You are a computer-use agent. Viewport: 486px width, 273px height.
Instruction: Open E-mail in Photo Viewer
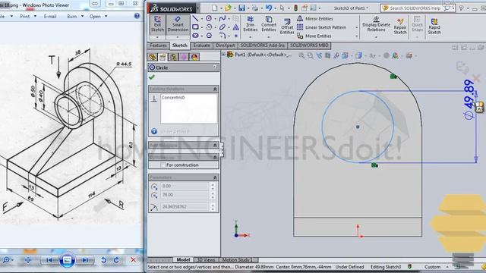(x=50, y=16)
